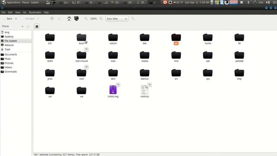This screenshot has height=156, width=277.
Task: Open the File menu
Action: pos(3,13)
